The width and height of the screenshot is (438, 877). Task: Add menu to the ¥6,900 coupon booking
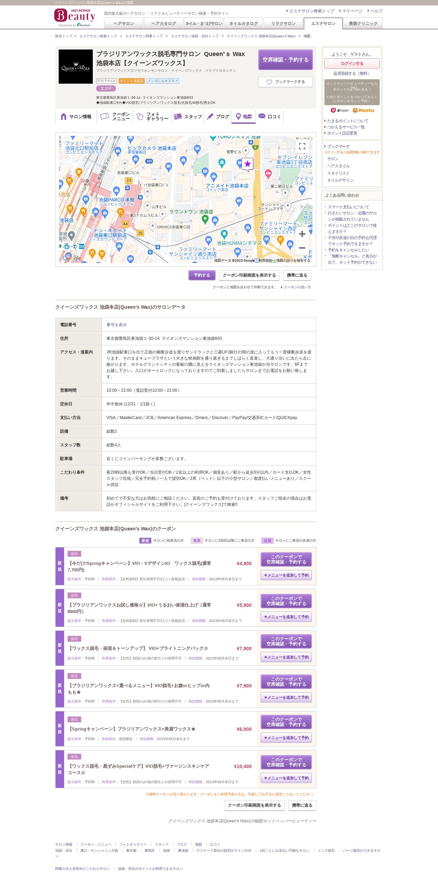pyautogui.click(x=286, y=738)
